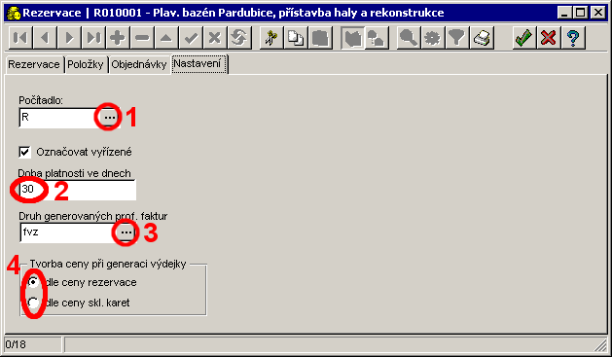Click the paste clipboard icon
Viewport: 612px width, 357px height.
click(x=320, y=38)
